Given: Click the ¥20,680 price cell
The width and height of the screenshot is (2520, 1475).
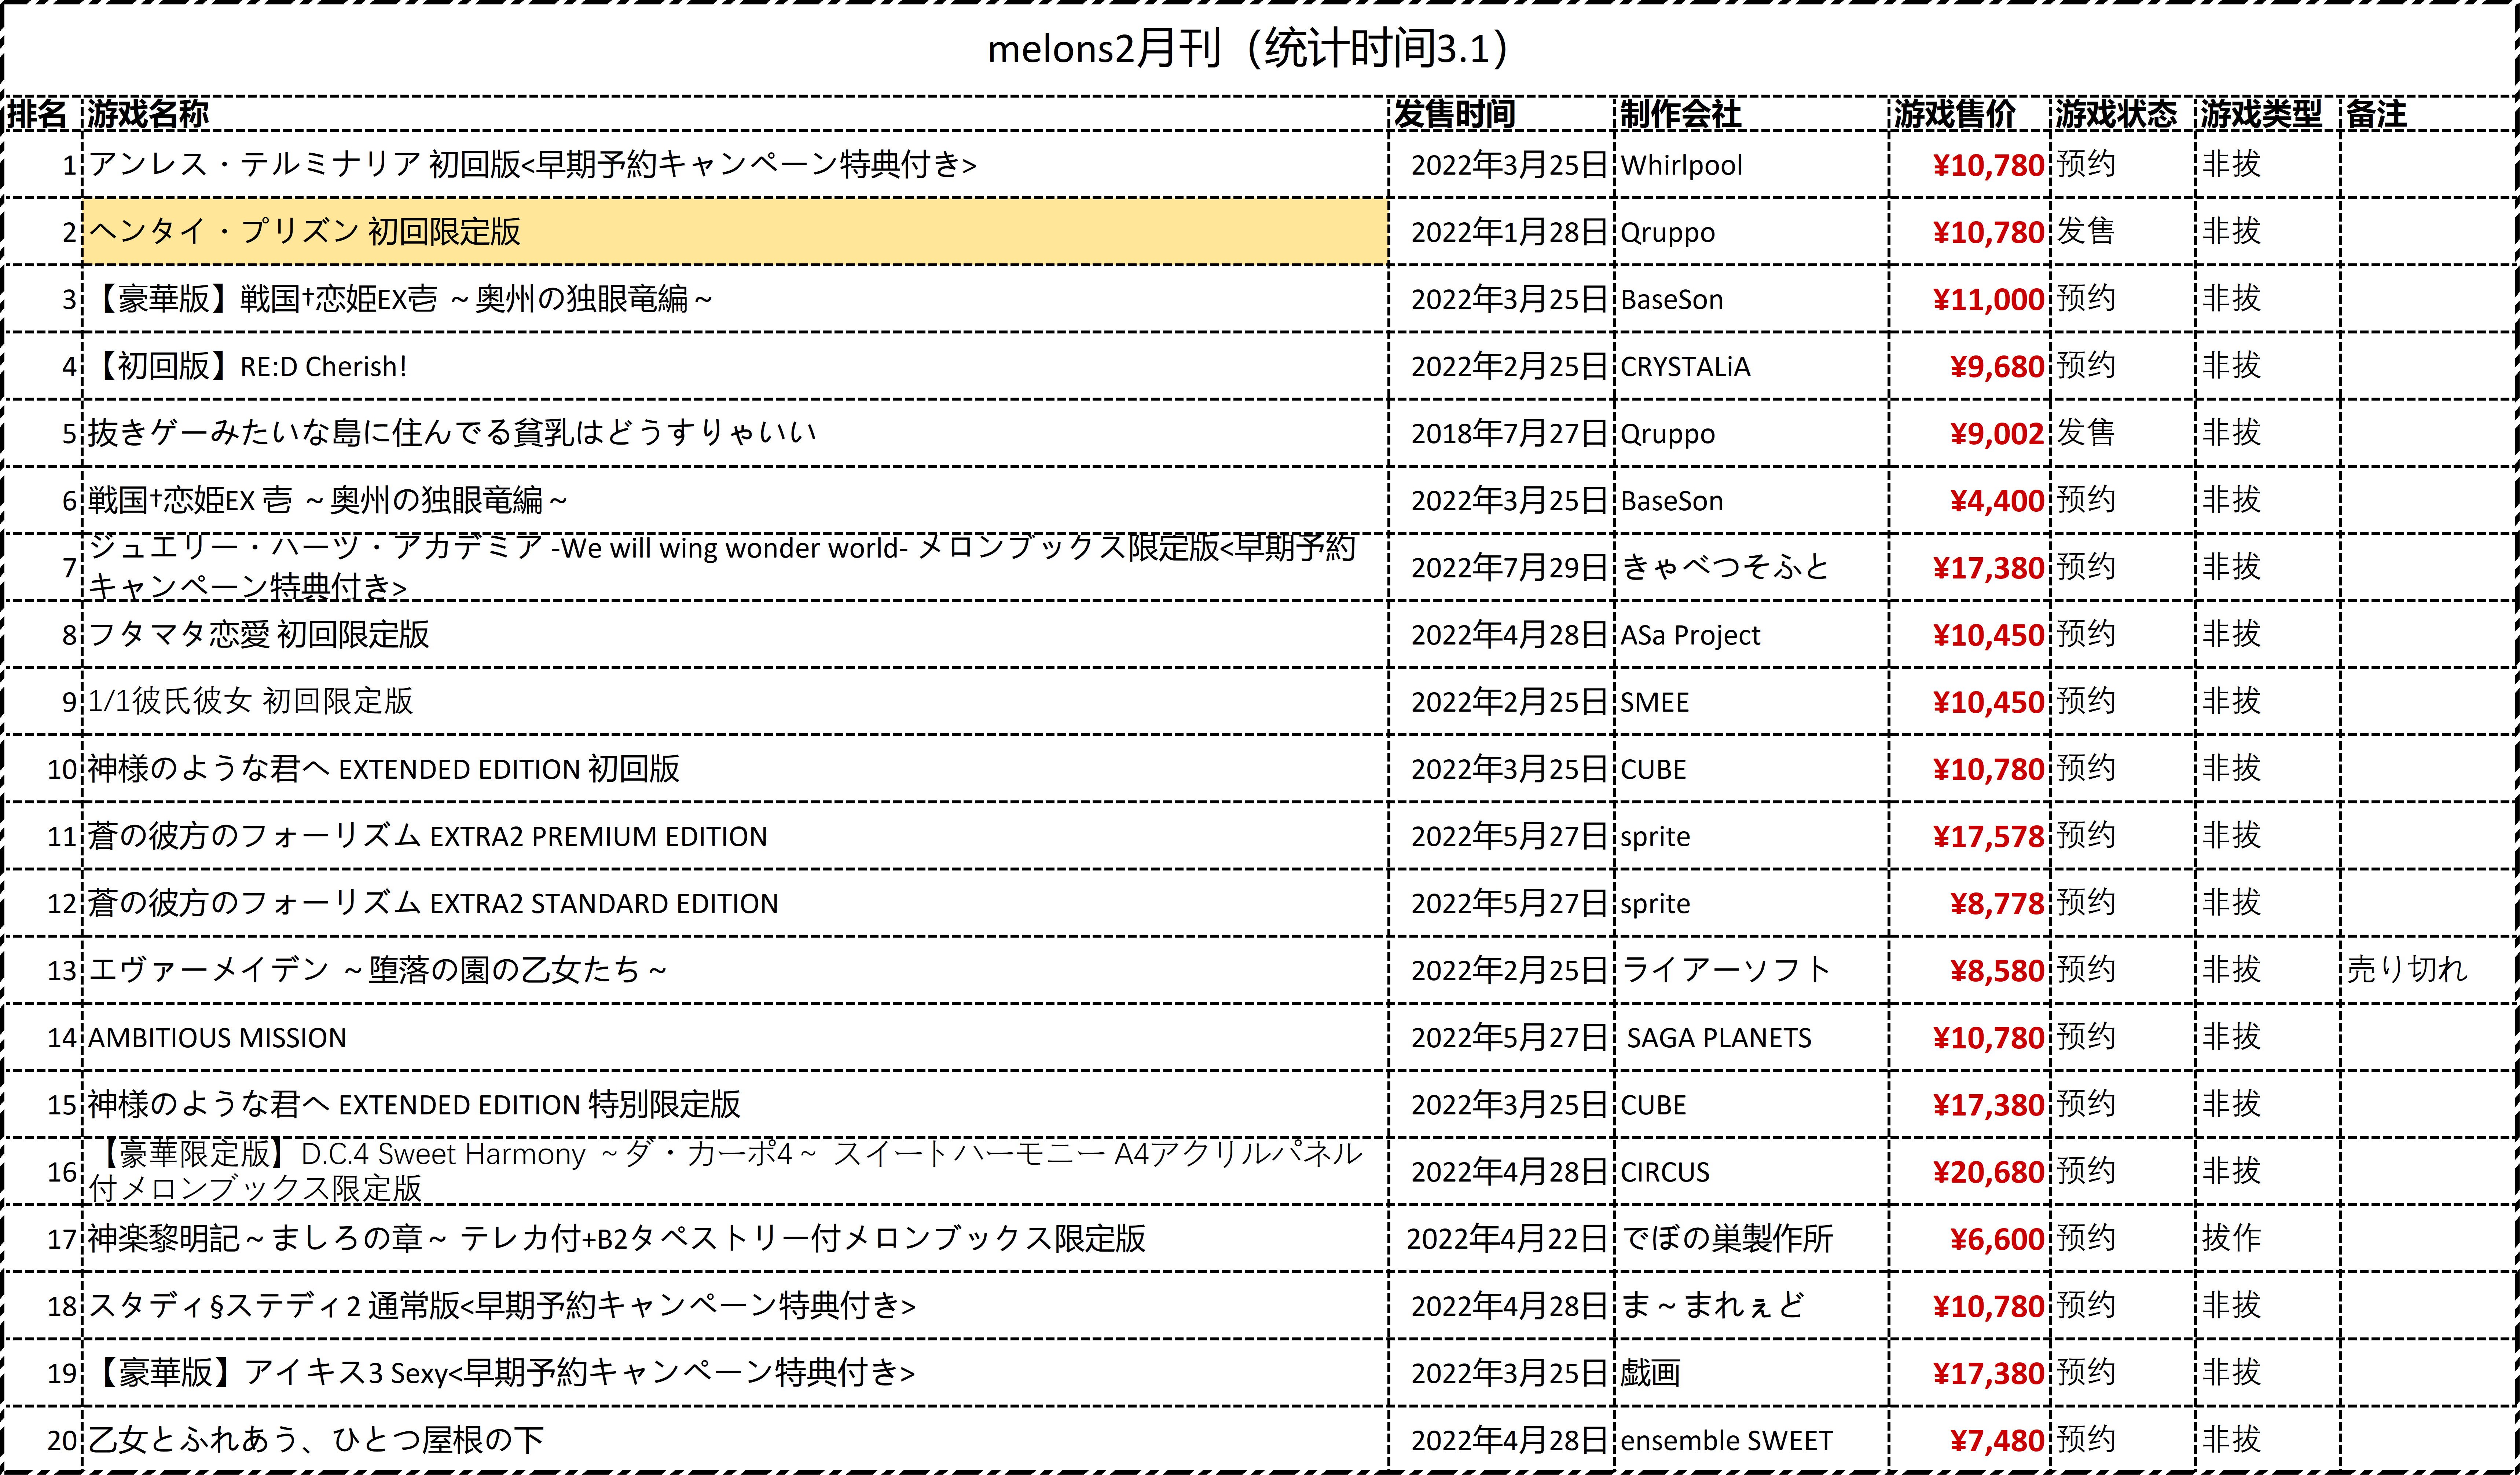Looking at the screenshot, I should click(1969, 1171).
